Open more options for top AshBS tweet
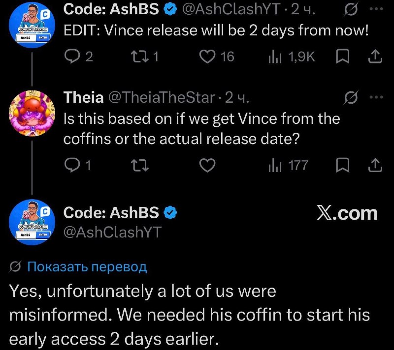The width and height of the screenshot is (394, 350). tap(377, 9)
